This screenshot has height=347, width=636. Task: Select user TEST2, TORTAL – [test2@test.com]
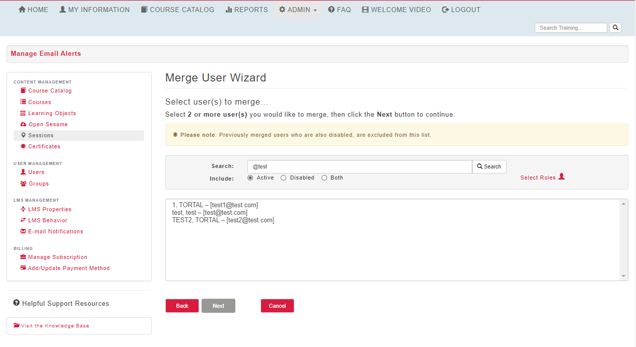223,220
